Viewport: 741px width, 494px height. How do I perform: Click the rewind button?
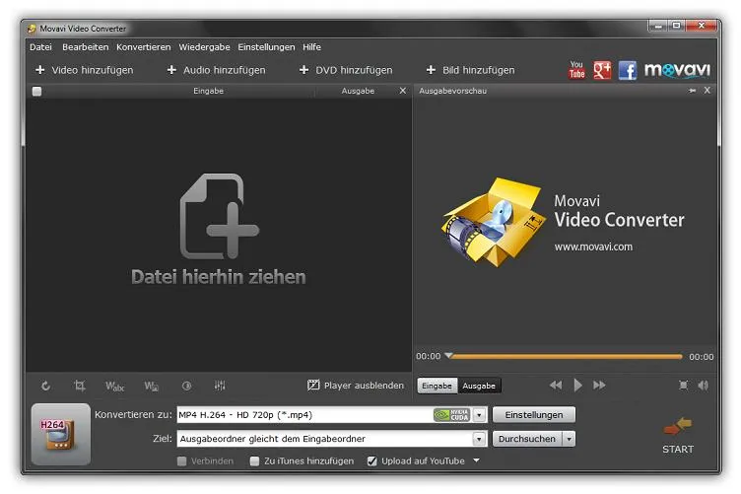point(556,386)
